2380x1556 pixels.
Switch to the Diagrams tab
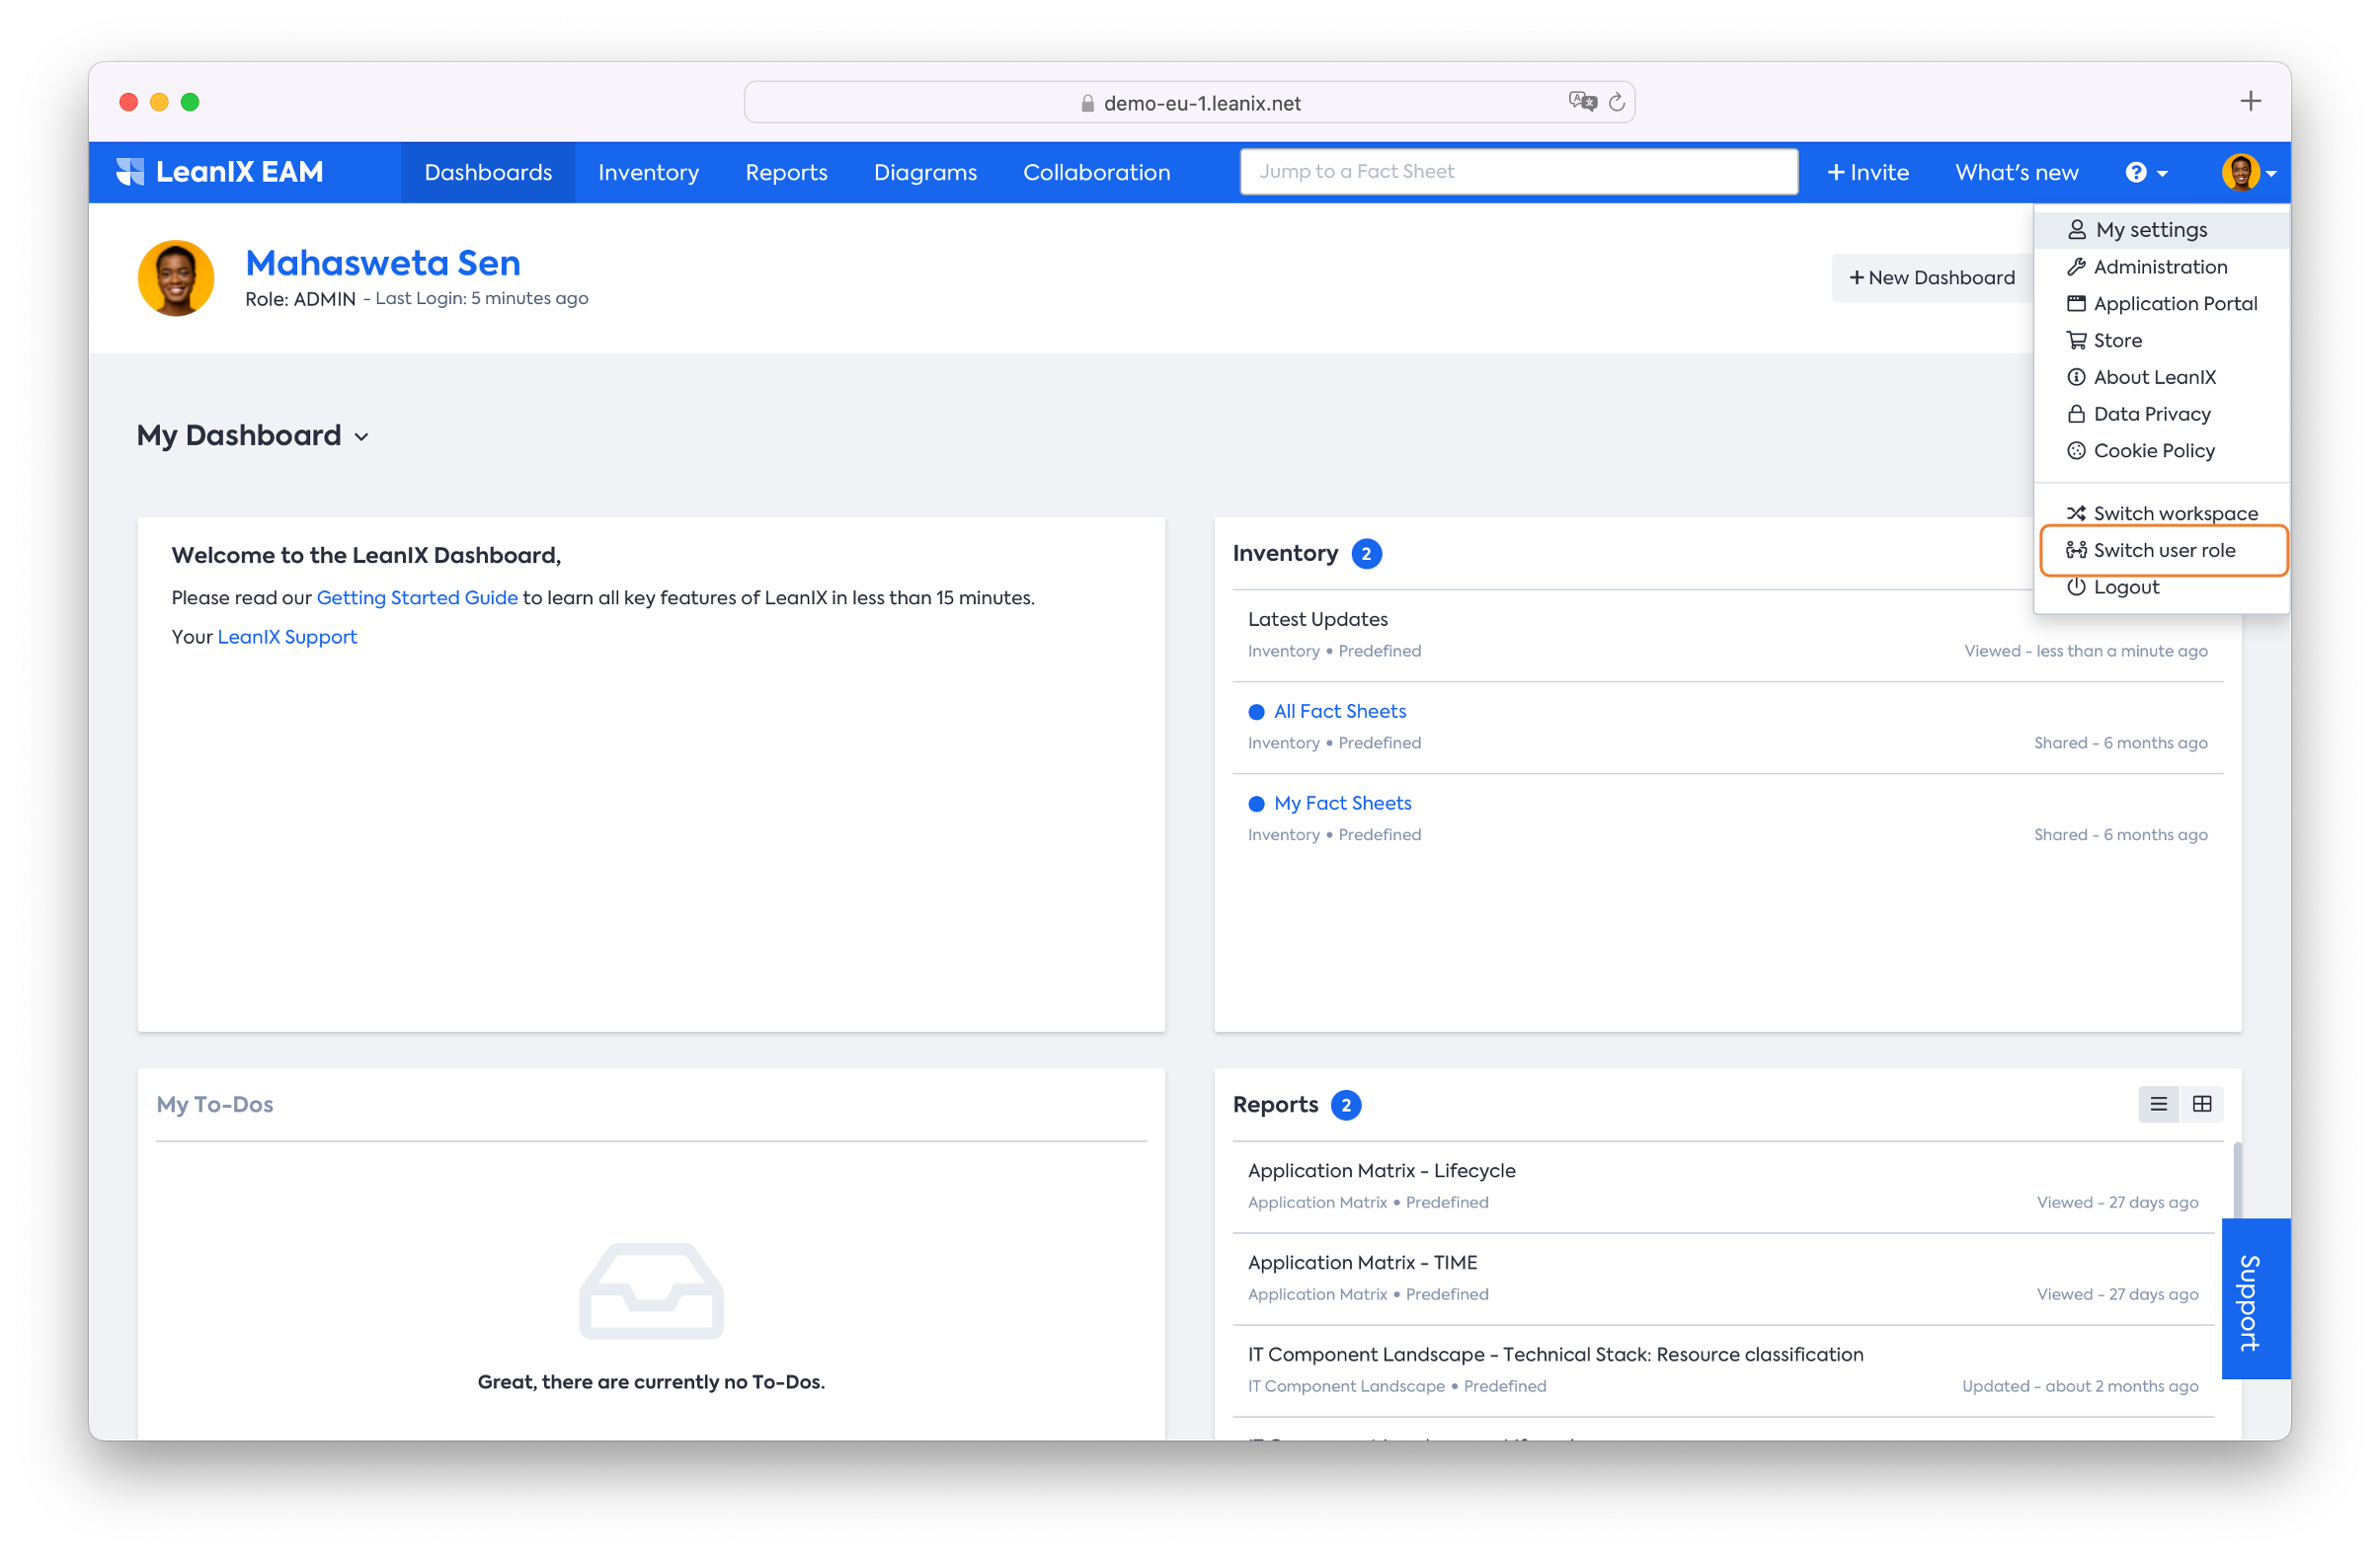click(925, 172)
